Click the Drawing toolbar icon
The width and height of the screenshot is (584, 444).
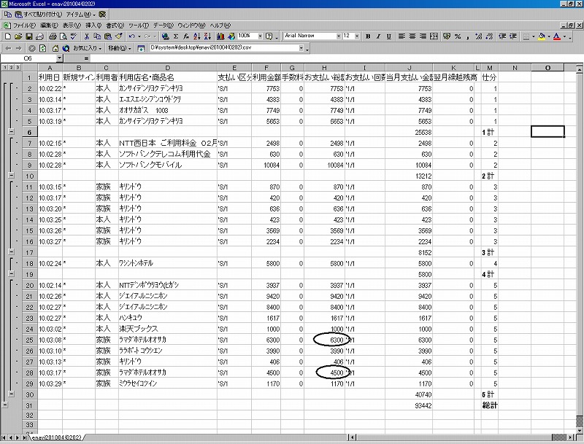pyautogui.click(x=231, y=36)
